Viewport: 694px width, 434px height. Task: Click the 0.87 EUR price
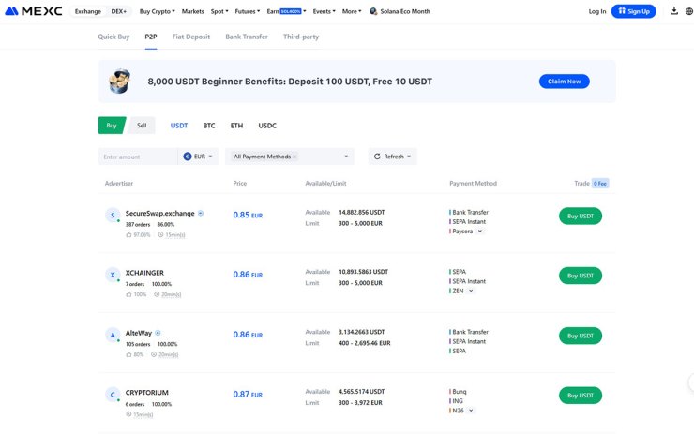pyautogui.click(x=248, y=395)
